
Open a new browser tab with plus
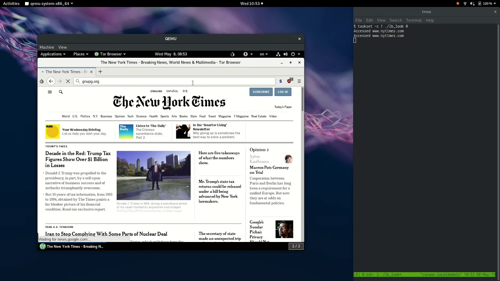click(x=100, y=71)
